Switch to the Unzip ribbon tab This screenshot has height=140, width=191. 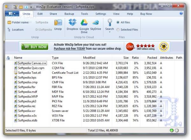coord(26,14)
